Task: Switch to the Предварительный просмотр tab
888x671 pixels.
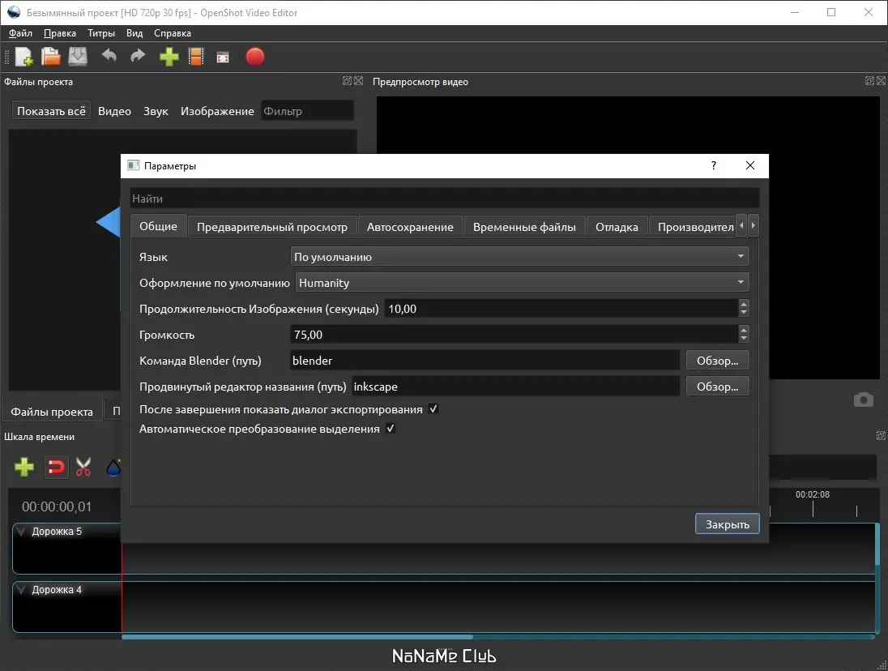Action: (x=272, y=226)
